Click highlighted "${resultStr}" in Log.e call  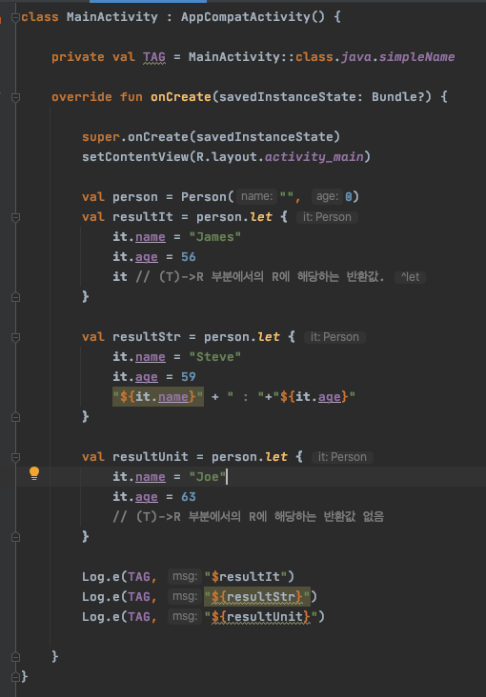[256, 596]
